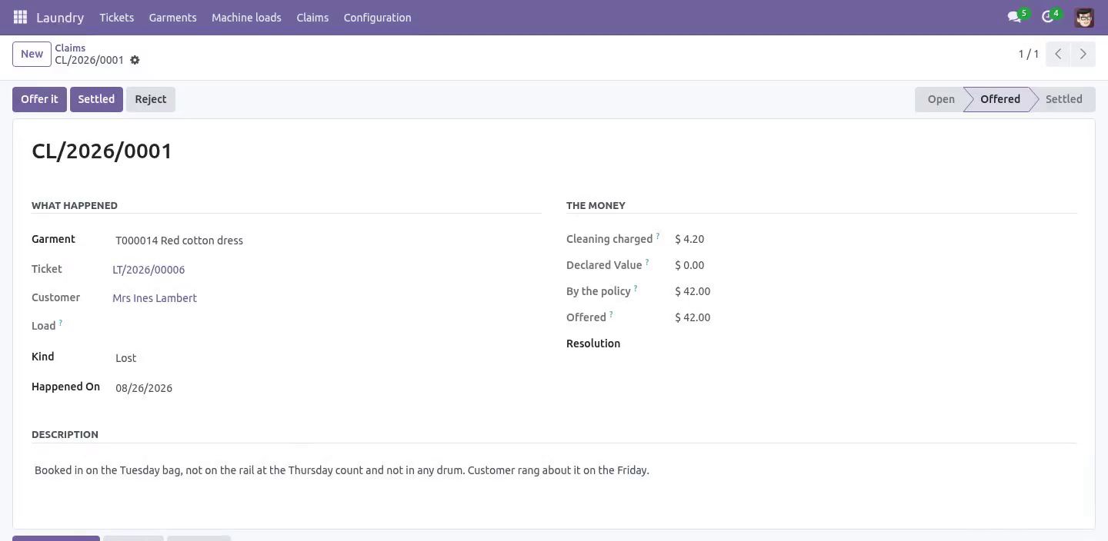Open ticket LT/2026/00006 link

tap(149, 270)
